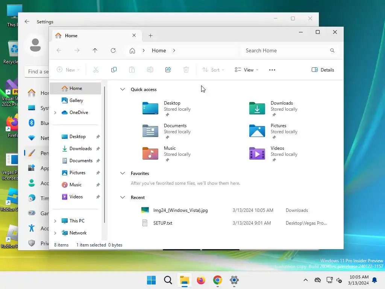The image size is (385, 289).
Task: Unpin Desktop via its sidebar pin icon
Action: pos(98,137)
